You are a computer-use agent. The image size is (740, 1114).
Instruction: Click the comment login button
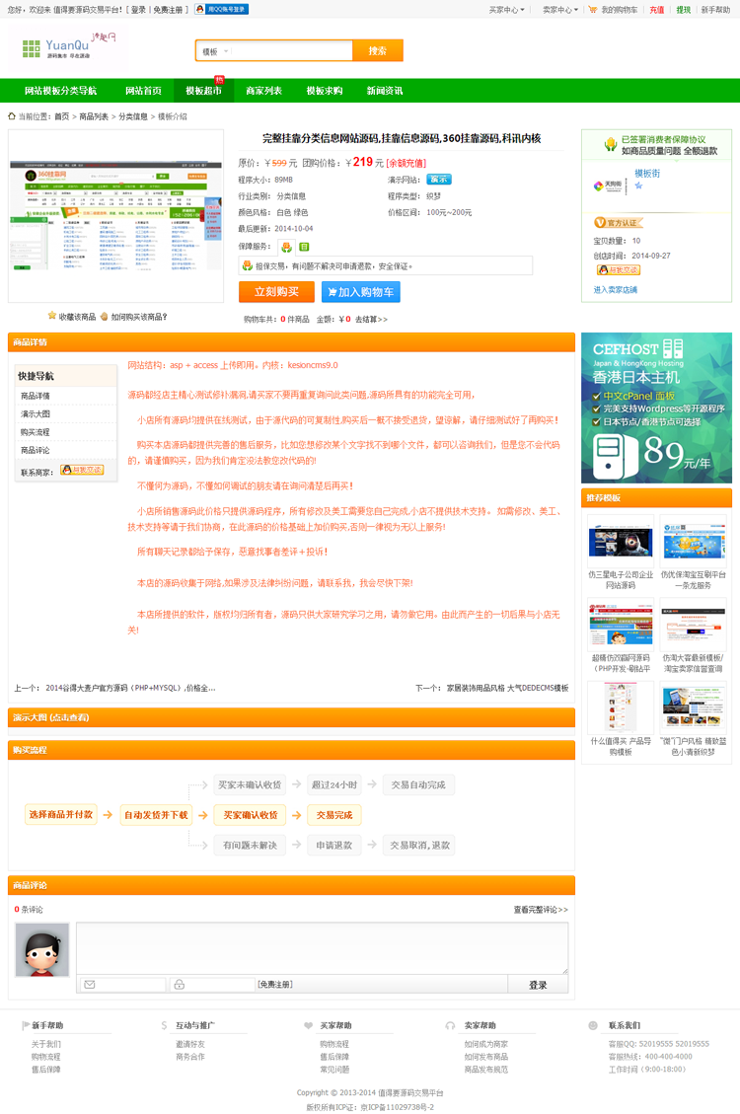[x=538, y=985]
